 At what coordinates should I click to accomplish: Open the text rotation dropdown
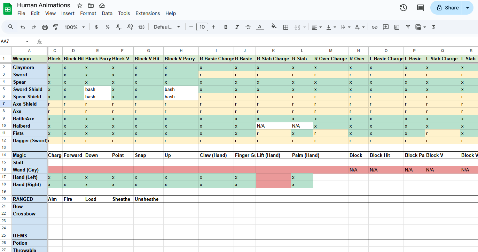click(x=360, y=27)
